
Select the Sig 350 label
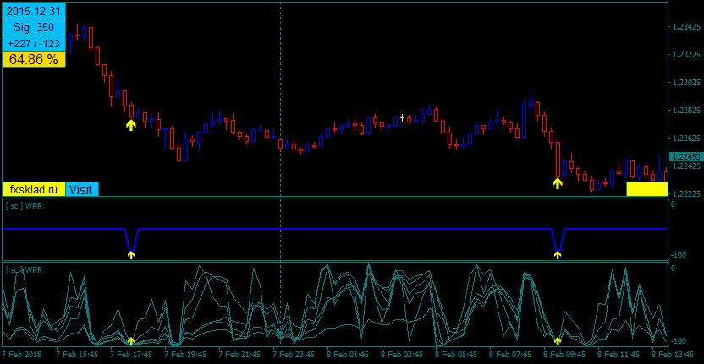[34, 27]
